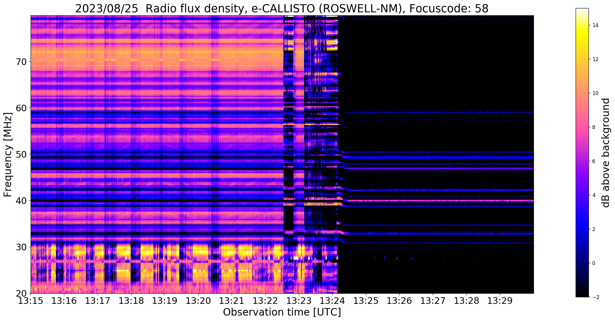Select the 13:20 time tick label
Image resolution: width=615 pixels, height=321 pixels.
pyautogui.click(x=198, y=301)
